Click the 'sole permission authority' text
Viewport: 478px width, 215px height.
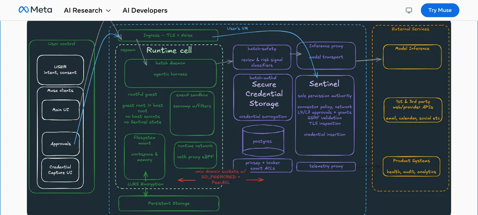point(325,96)
